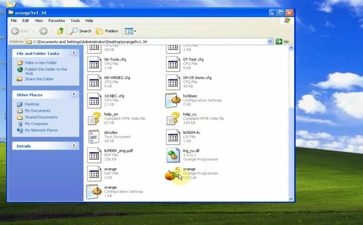
Task: Select the 07-Test.cfg file icon
Action: point(173,64)
